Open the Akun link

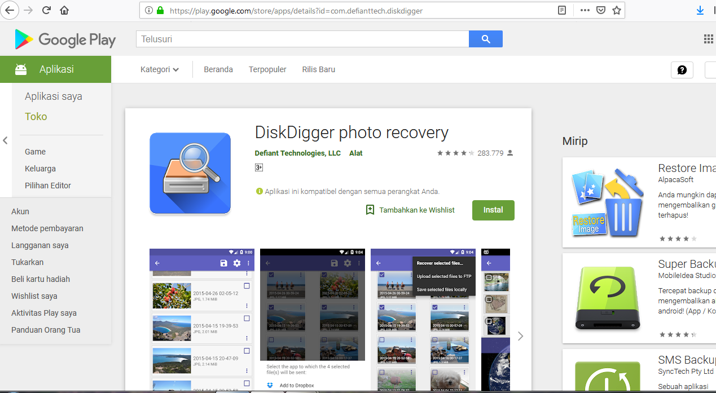pyautogui.click(x=20, y=211)
